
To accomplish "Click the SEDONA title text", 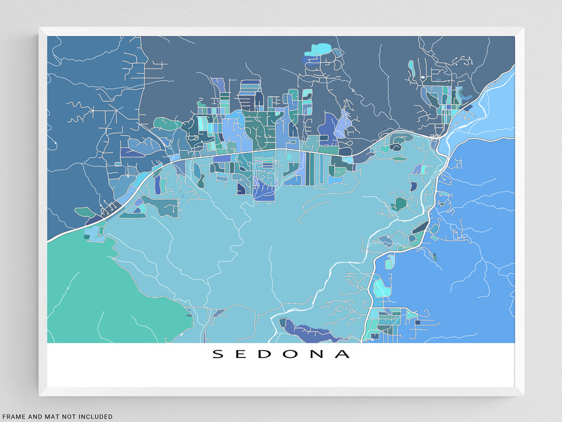I will (281, 354).
